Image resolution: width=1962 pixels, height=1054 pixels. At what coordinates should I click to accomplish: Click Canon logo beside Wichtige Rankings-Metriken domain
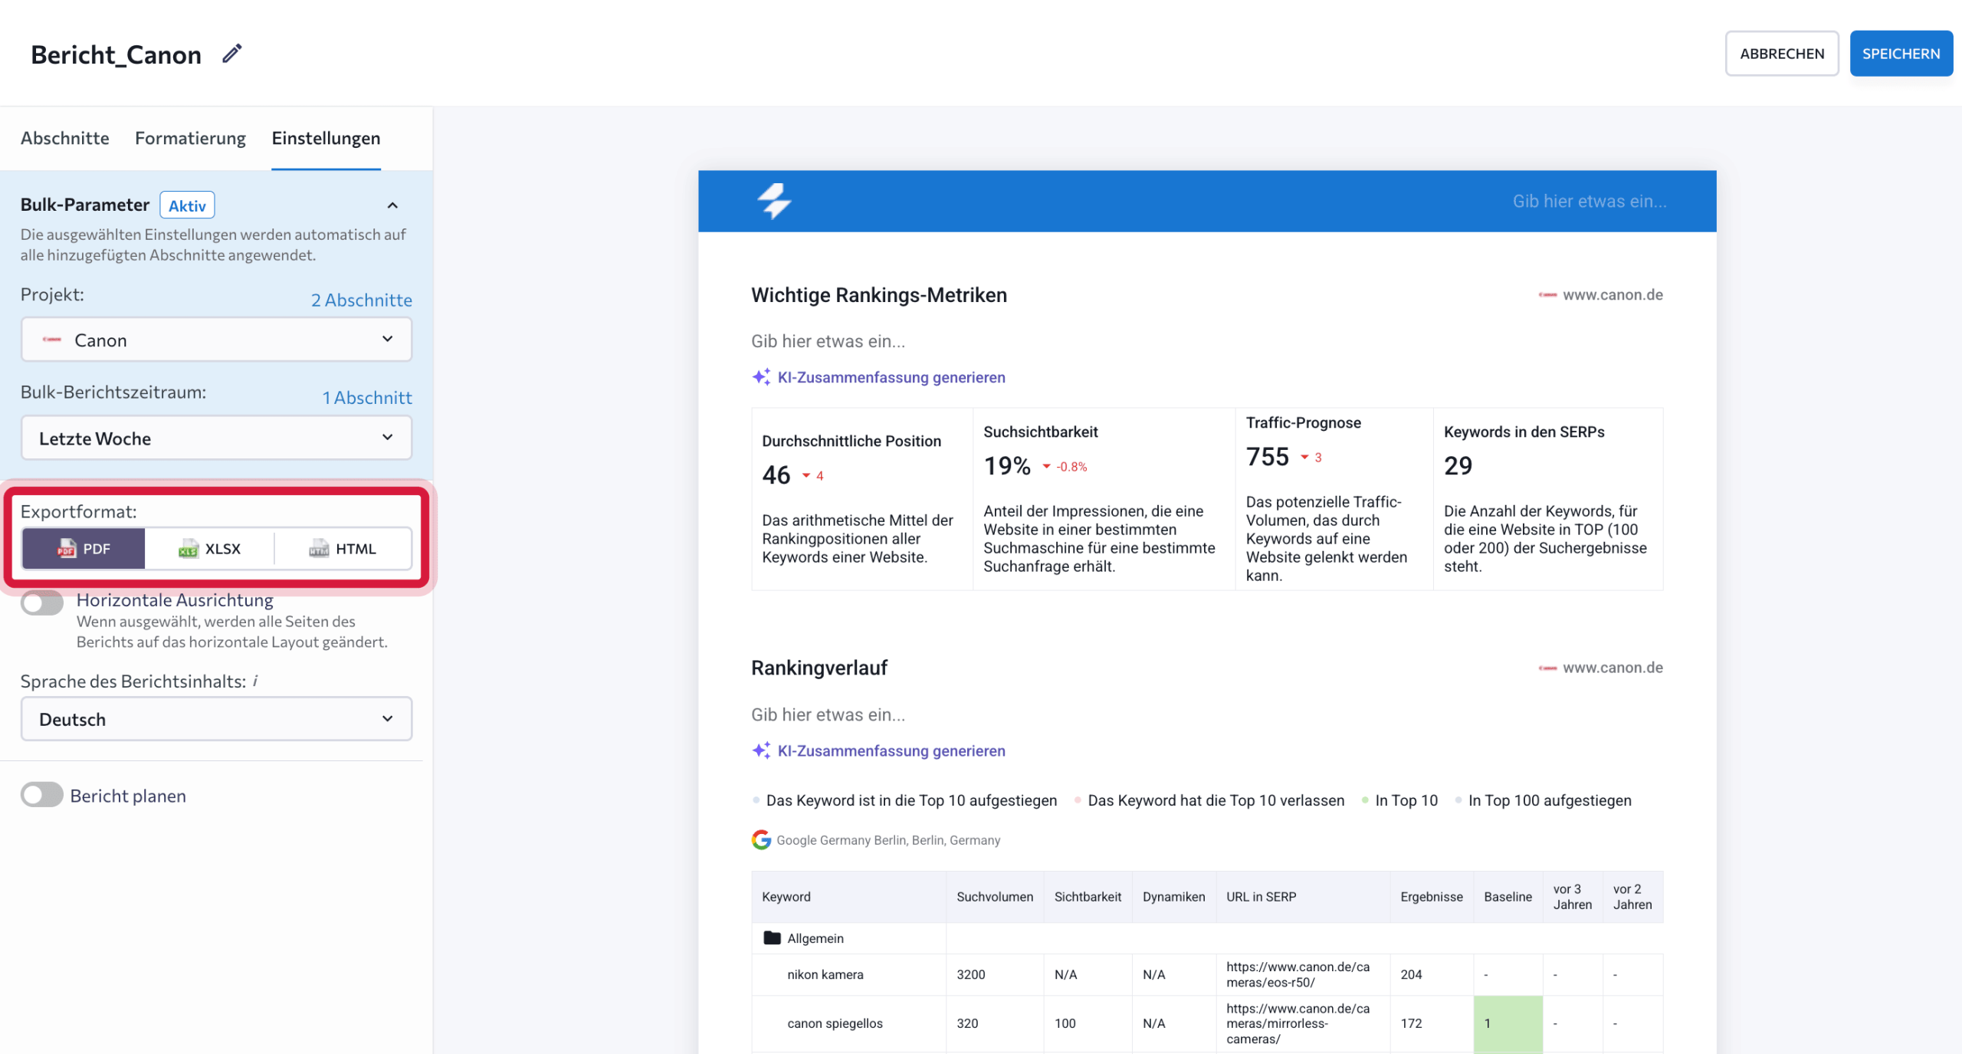coord(1547,295)
